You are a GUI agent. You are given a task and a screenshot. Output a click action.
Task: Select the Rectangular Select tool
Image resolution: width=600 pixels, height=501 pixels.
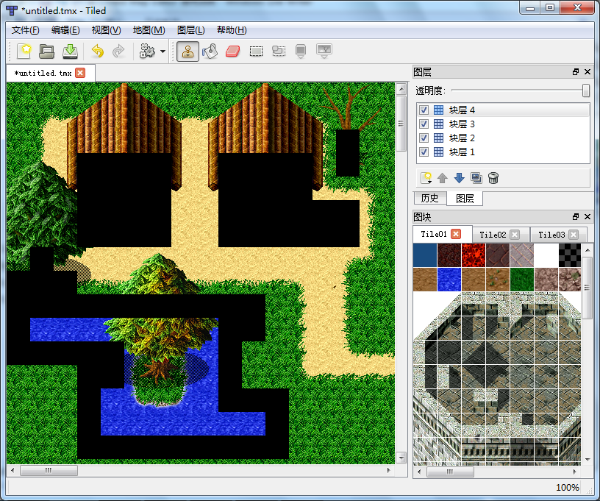[x=256, y=51]
